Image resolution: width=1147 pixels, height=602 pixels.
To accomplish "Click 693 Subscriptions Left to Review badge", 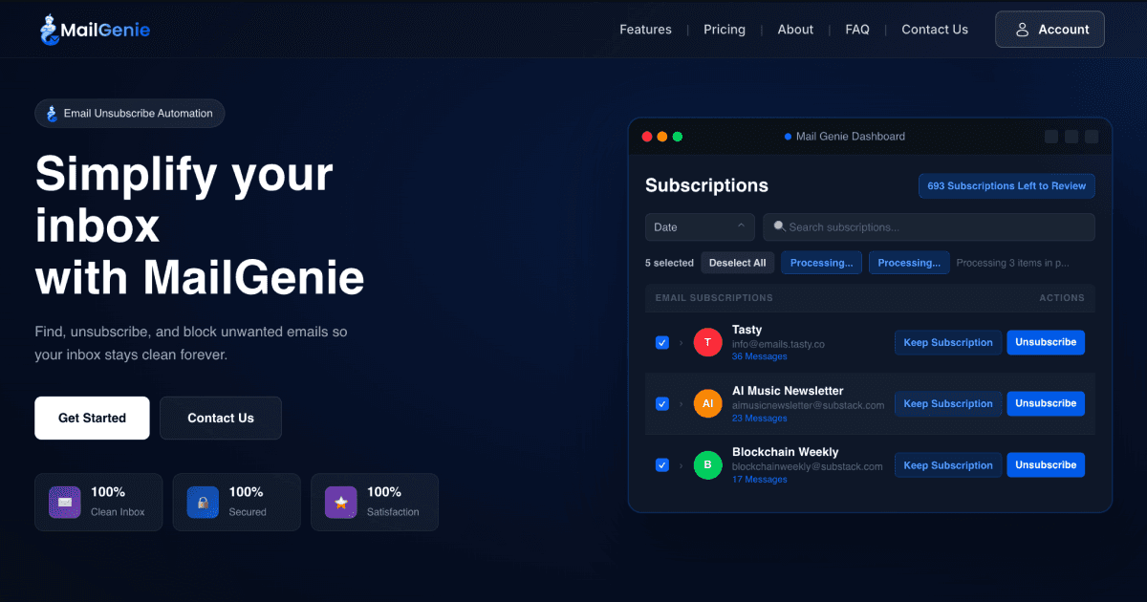I will [x=1006, y=186].
